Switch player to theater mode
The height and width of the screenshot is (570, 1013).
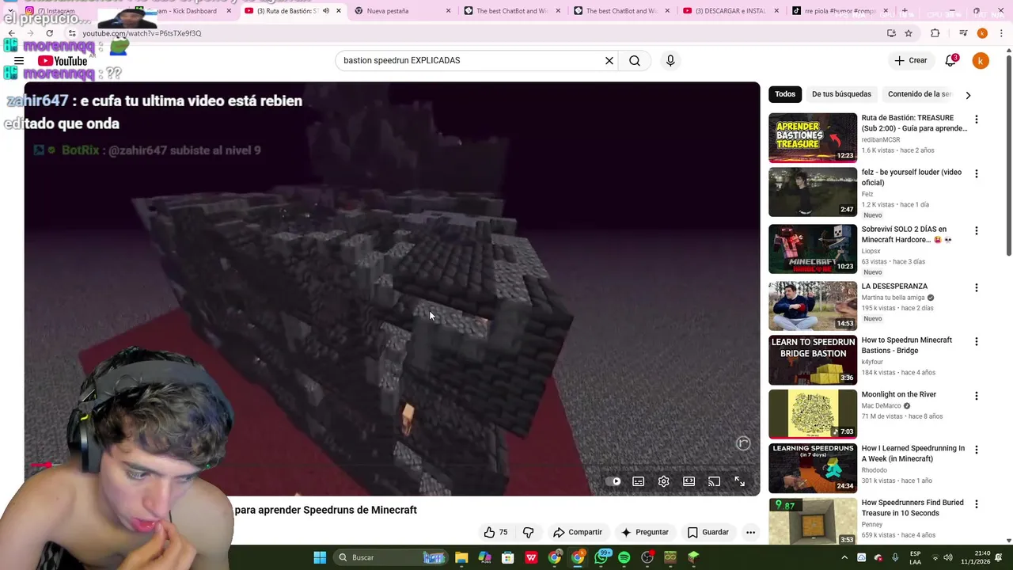tap(689, 481)
